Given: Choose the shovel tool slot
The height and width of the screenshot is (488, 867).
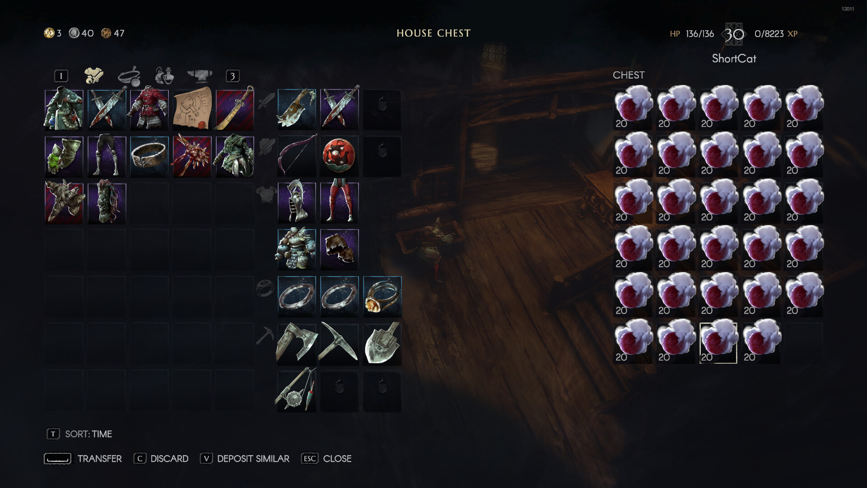Looking at the screenshot, I should pyautogui.click(x=382, y=343).
